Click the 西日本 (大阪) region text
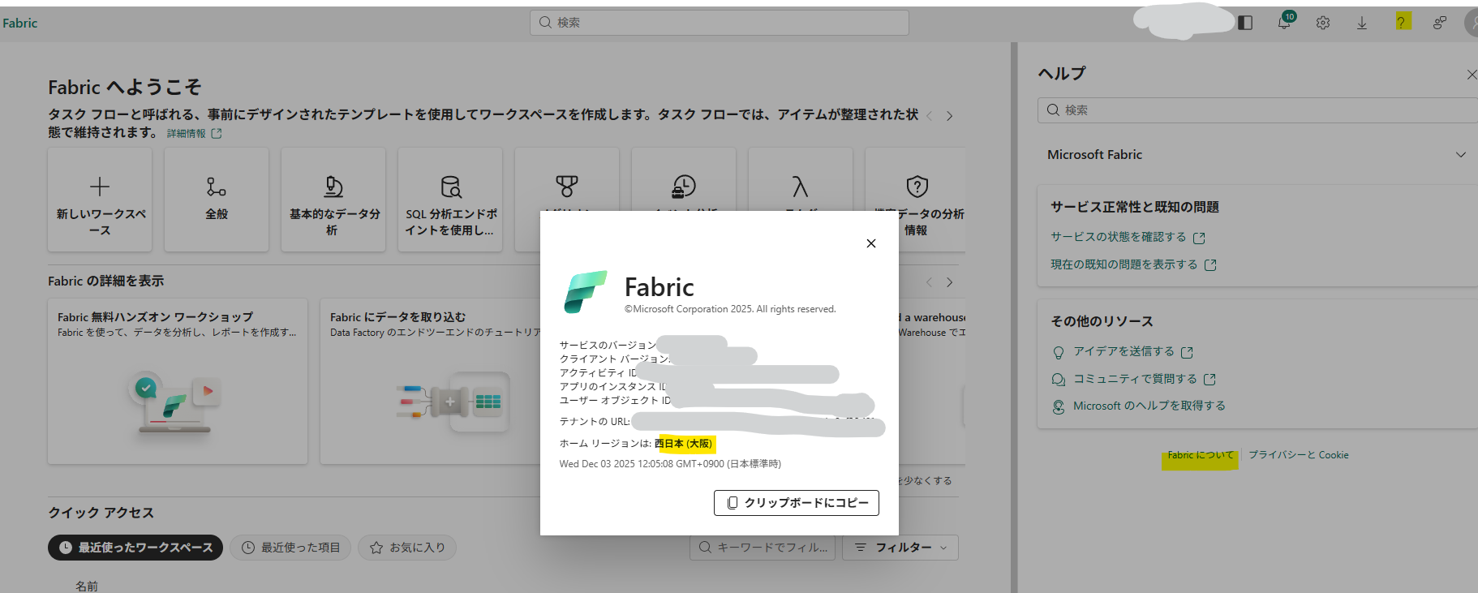Image resolution: width=1478 pixels, height=593 pixels. coord(683,444)
